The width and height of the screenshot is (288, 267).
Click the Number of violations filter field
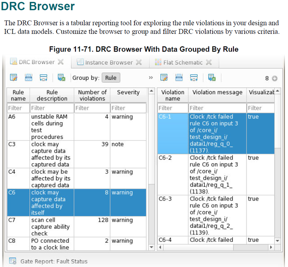pyautogui.click(x=92, y=108)
